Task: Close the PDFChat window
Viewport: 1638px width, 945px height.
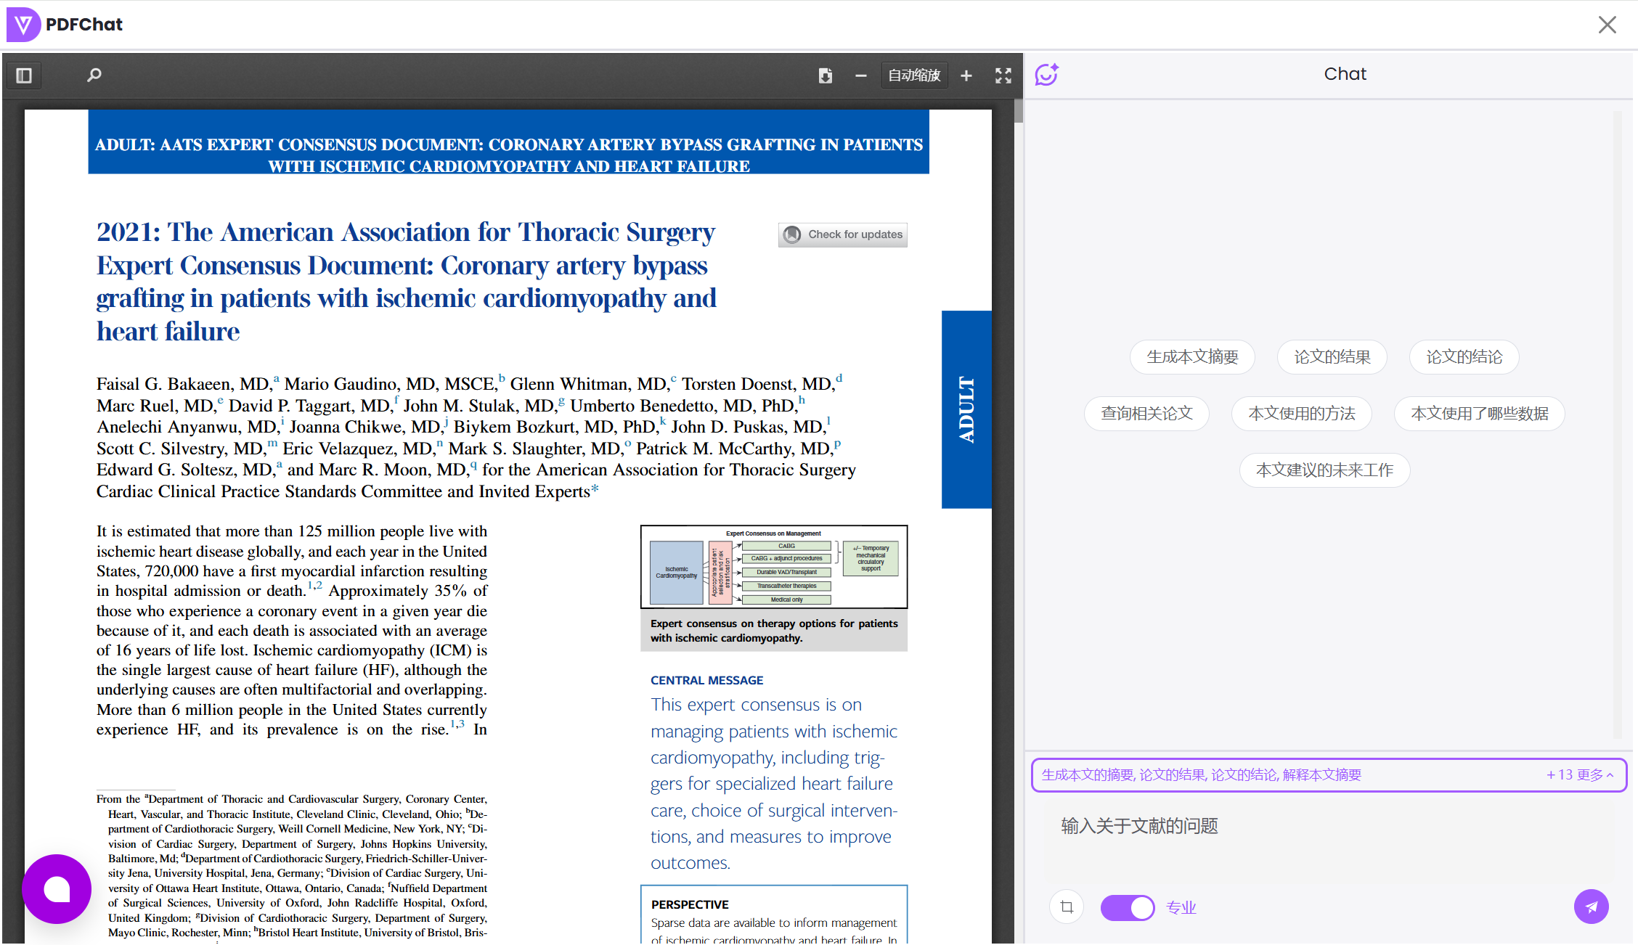Action: pos(1607,25)
